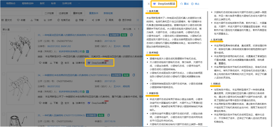
Task: Click the fullscreen expand icon in the toolbar
Action: [x=138, y=20]
